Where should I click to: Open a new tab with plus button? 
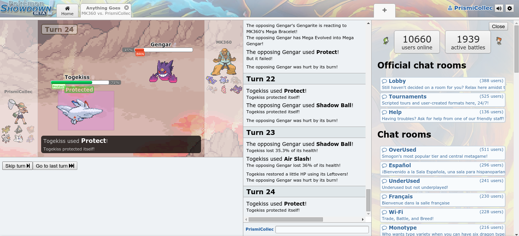[385, 11]
